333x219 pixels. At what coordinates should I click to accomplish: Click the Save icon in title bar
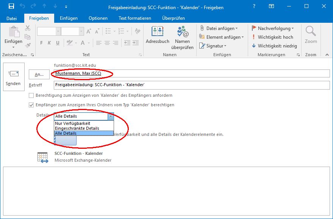(11, 6)
